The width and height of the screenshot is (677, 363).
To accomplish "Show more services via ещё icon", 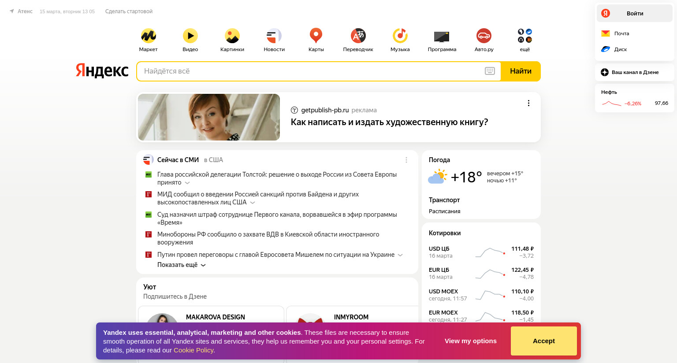I will (525, 36).
